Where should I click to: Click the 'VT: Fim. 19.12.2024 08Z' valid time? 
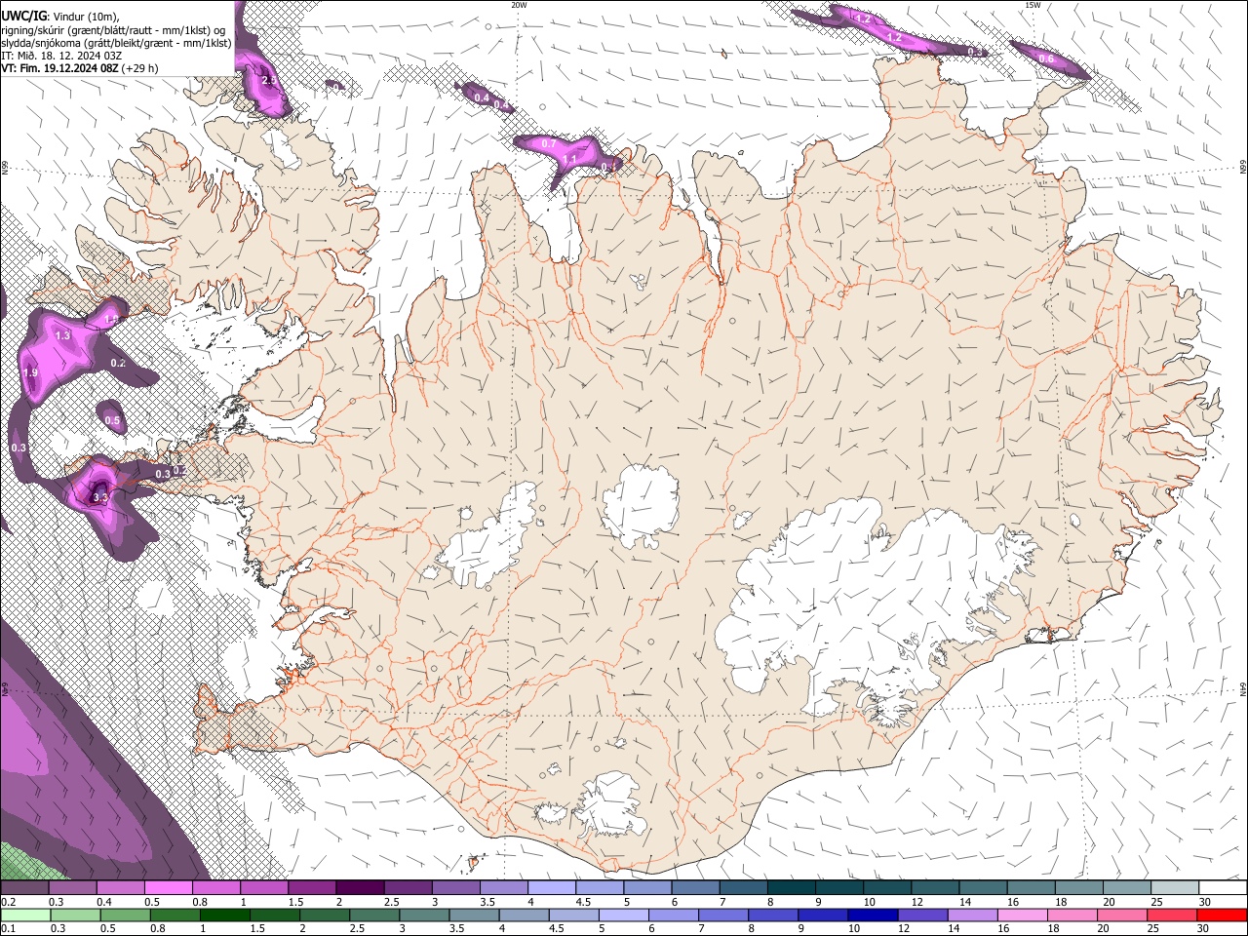click(x=59, y=68)
